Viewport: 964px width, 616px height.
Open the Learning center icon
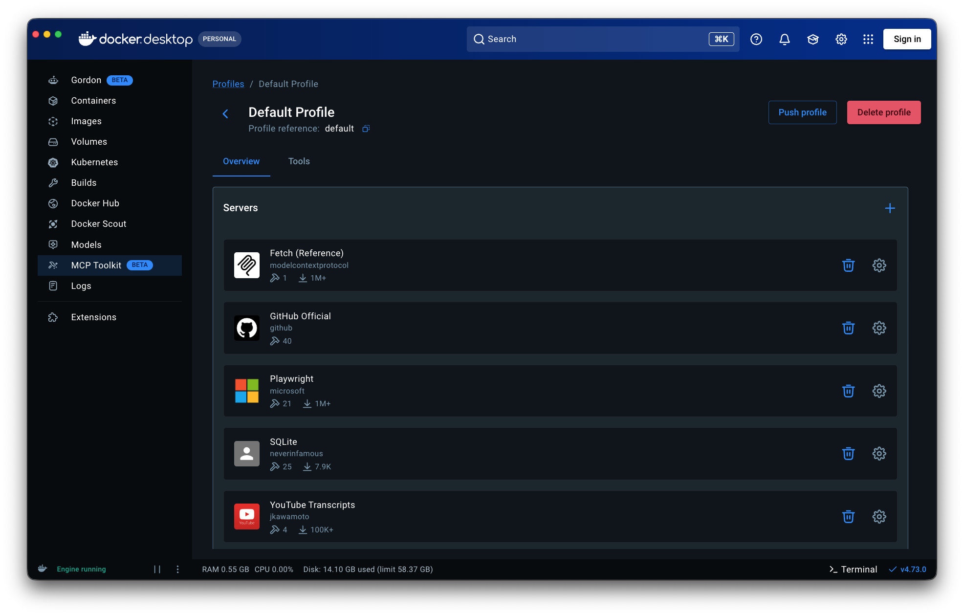pyautogui.click(x=812, y=39)
